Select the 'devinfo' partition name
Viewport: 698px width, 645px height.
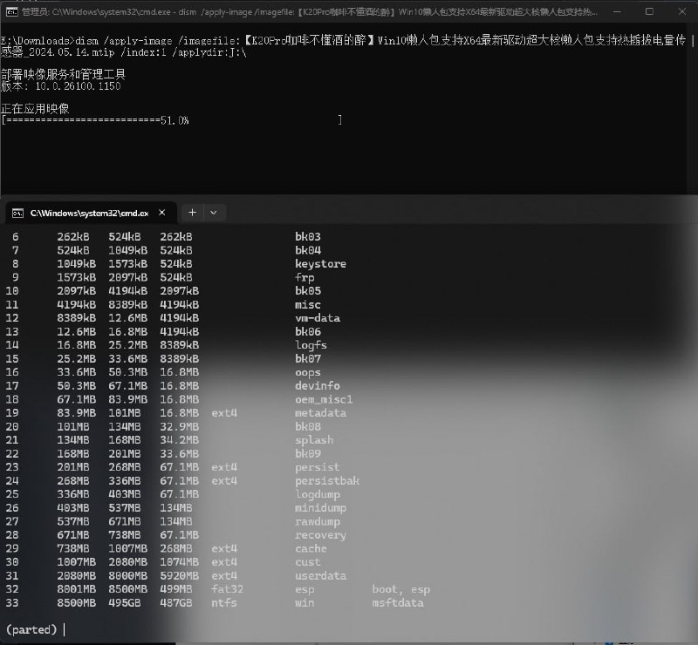click(318, 385)
